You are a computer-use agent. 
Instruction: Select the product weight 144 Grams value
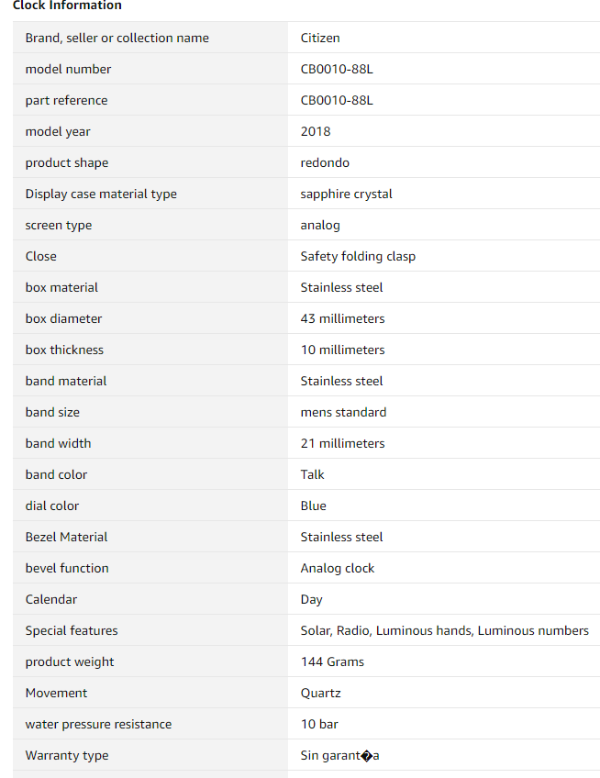click(x=332, y=661)
